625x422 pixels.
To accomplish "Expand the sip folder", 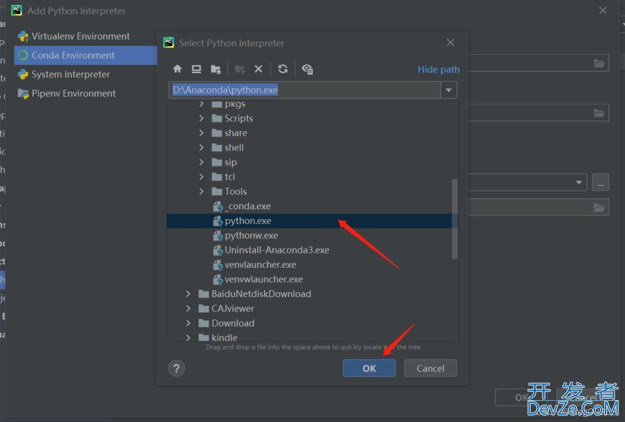I will [201, 162].
